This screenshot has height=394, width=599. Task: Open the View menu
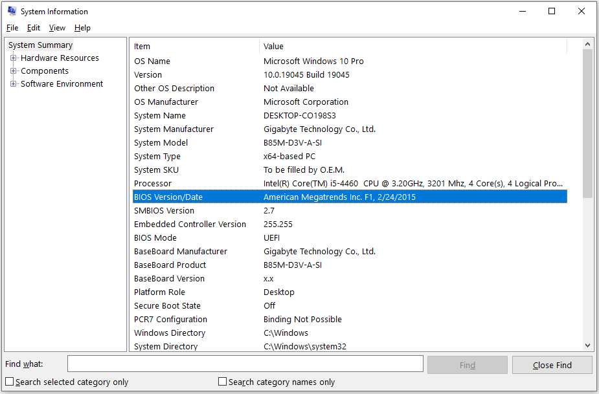[57, 28]
